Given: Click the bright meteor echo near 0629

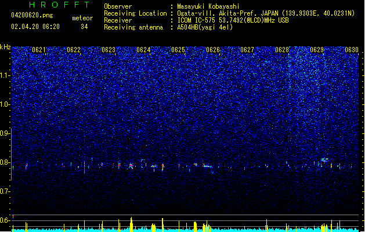Looking at the screenshot, I should [324, 160].
